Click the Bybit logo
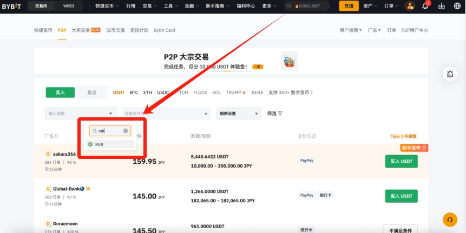Screen dimensions: 466x233 click(x=11, y=6)
